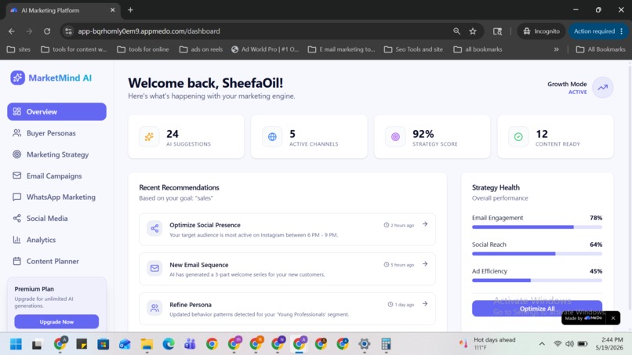The width and height of the screenshot is (632, 355).
Task: Select the AI Marketing Platform tab
Action: tap(62, 10)
